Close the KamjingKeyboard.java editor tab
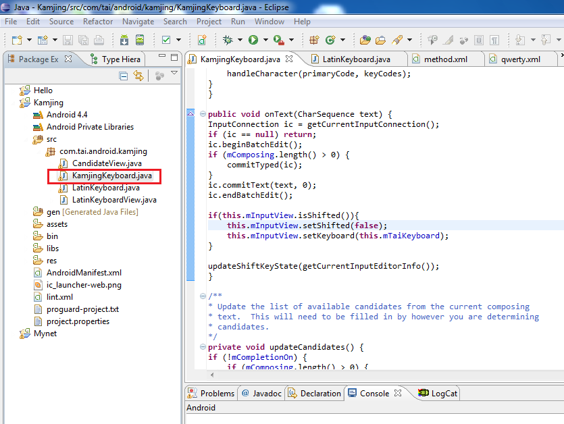The image size is (564, 424). tap(289, 59)
